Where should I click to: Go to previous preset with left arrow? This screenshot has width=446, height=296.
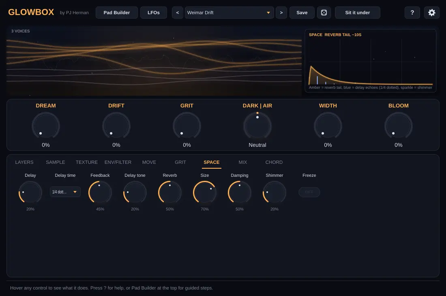178,13
